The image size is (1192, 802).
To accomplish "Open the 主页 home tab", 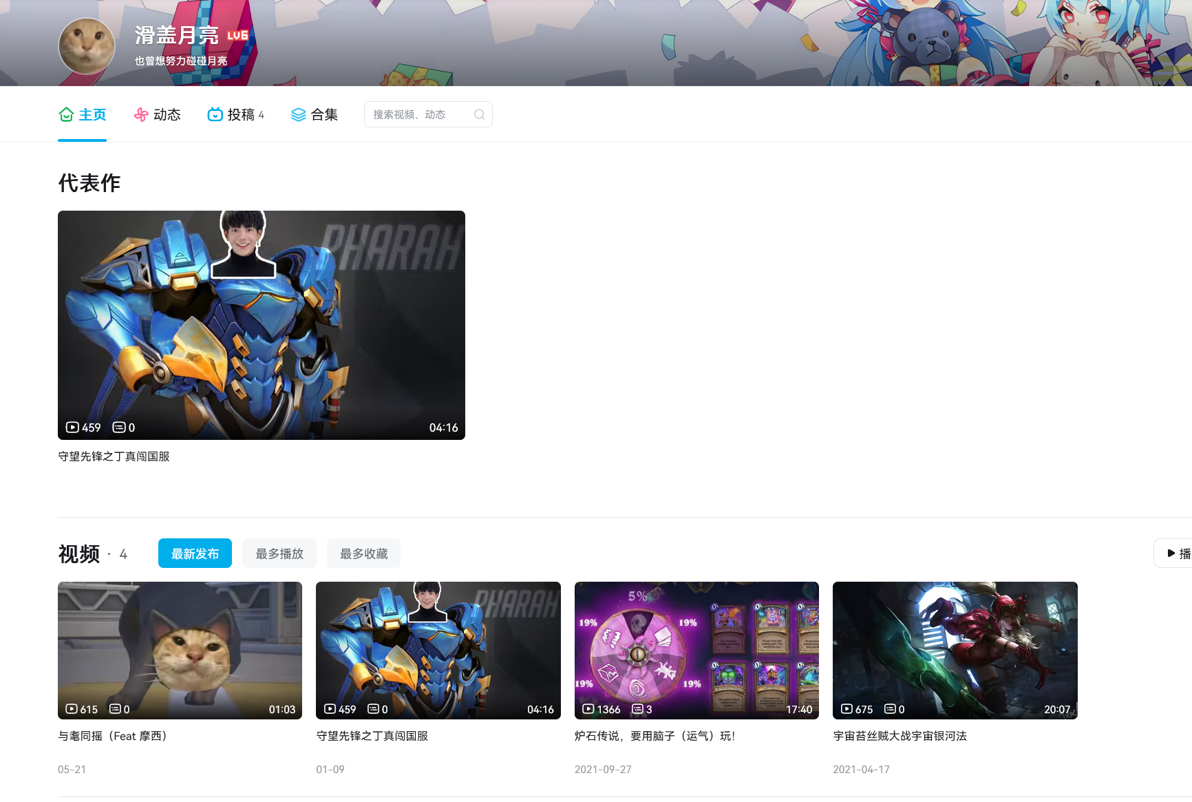I will 82,114.
